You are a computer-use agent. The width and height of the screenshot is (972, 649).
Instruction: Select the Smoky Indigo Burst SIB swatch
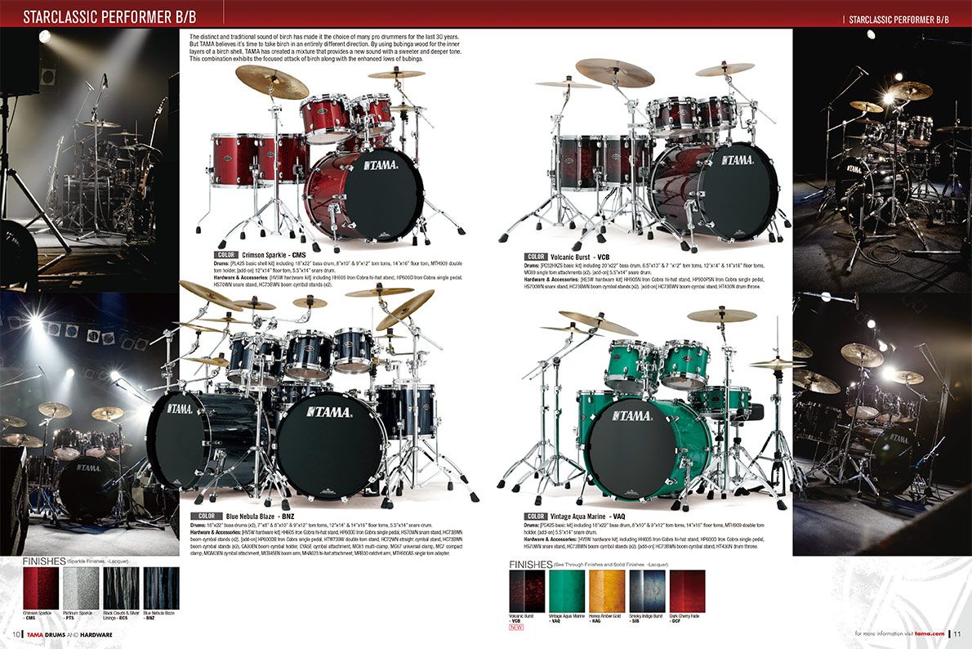tap(647, 591)
